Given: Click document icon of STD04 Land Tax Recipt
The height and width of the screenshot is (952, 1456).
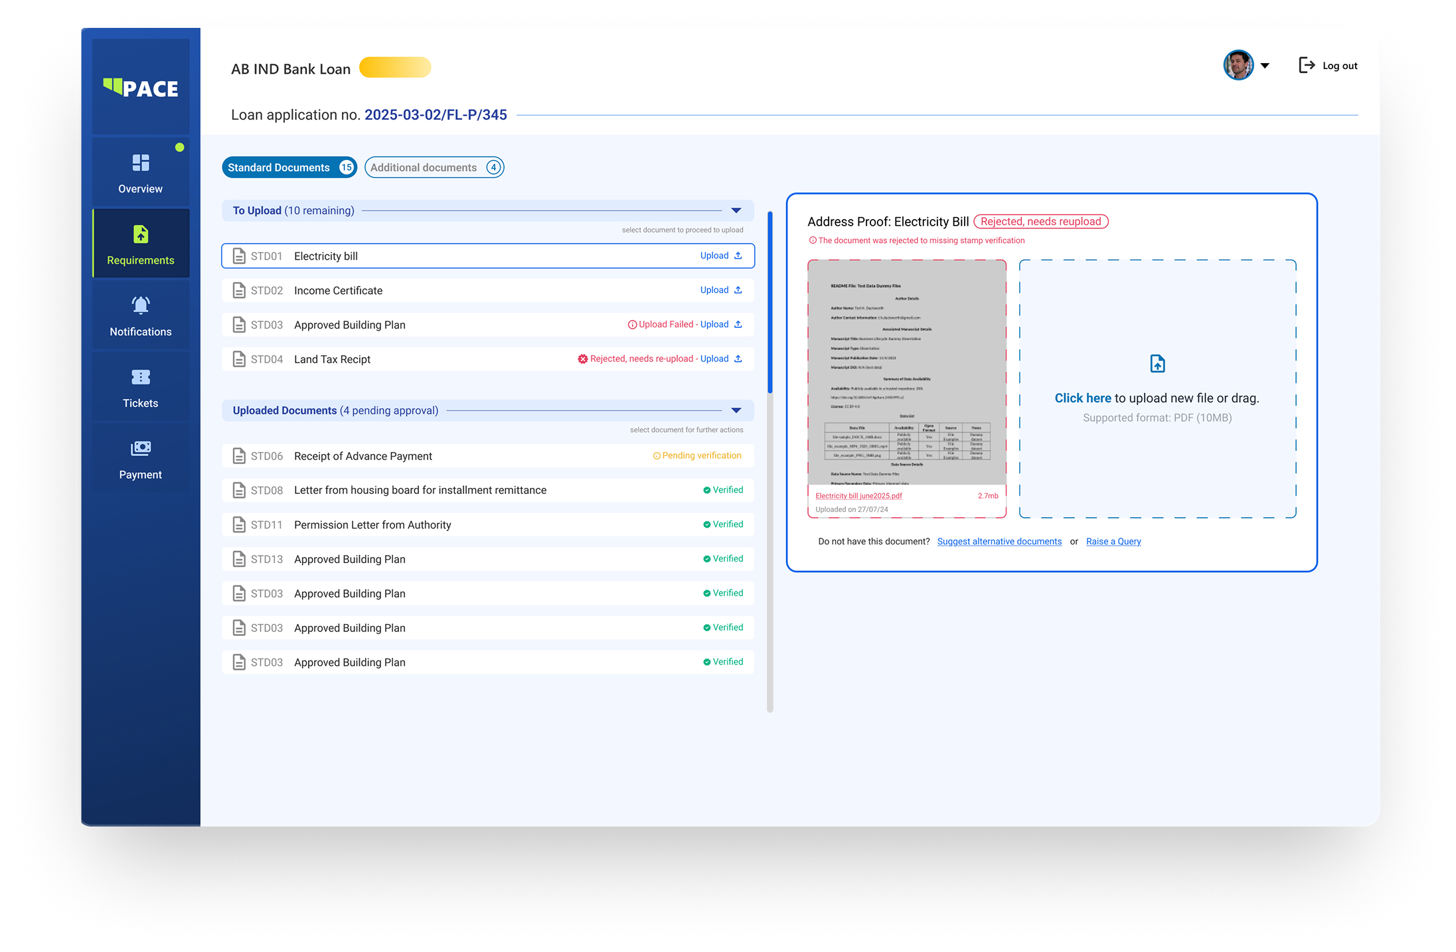Looking at the screenshot, I should 239,359.
